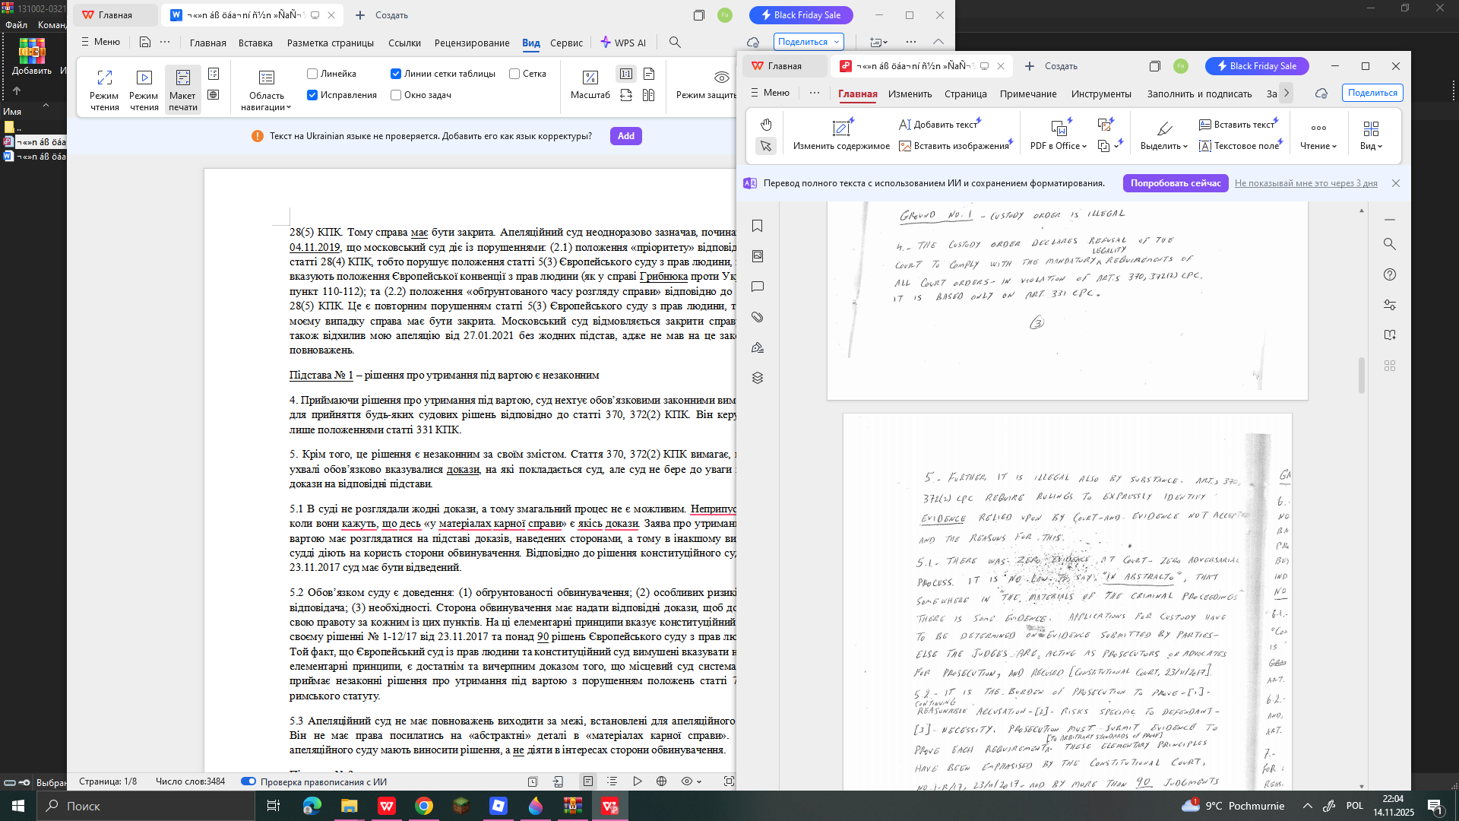Uncheck the Линии сетки таблицы checkbox
This screenshot has width=1459, height=821.
(x=396, y=74)
